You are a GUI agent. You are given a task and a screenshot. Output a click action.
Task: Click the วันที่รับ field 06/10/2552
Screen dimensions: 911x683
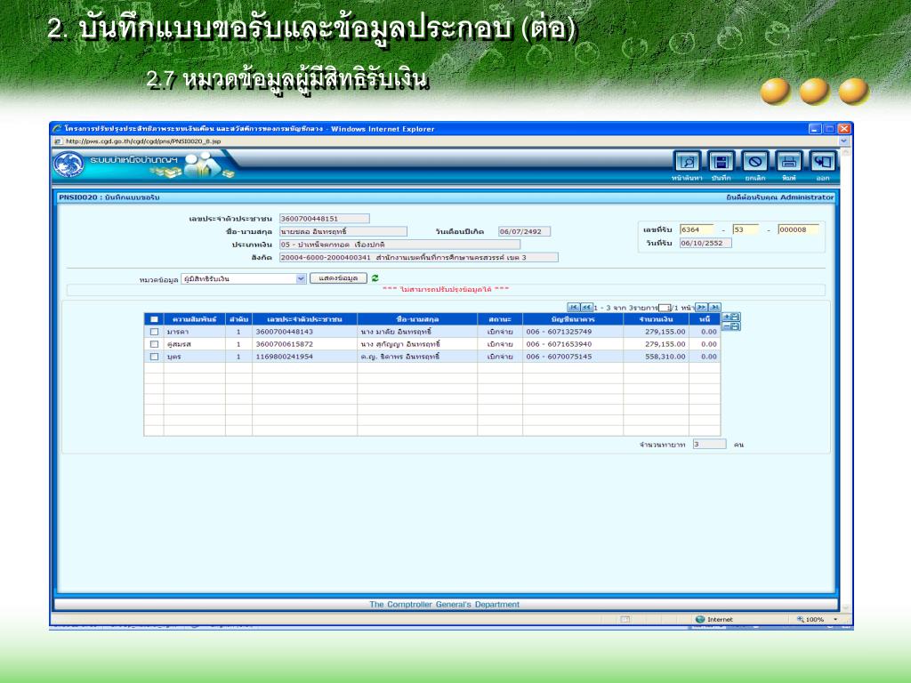point(705,243)
